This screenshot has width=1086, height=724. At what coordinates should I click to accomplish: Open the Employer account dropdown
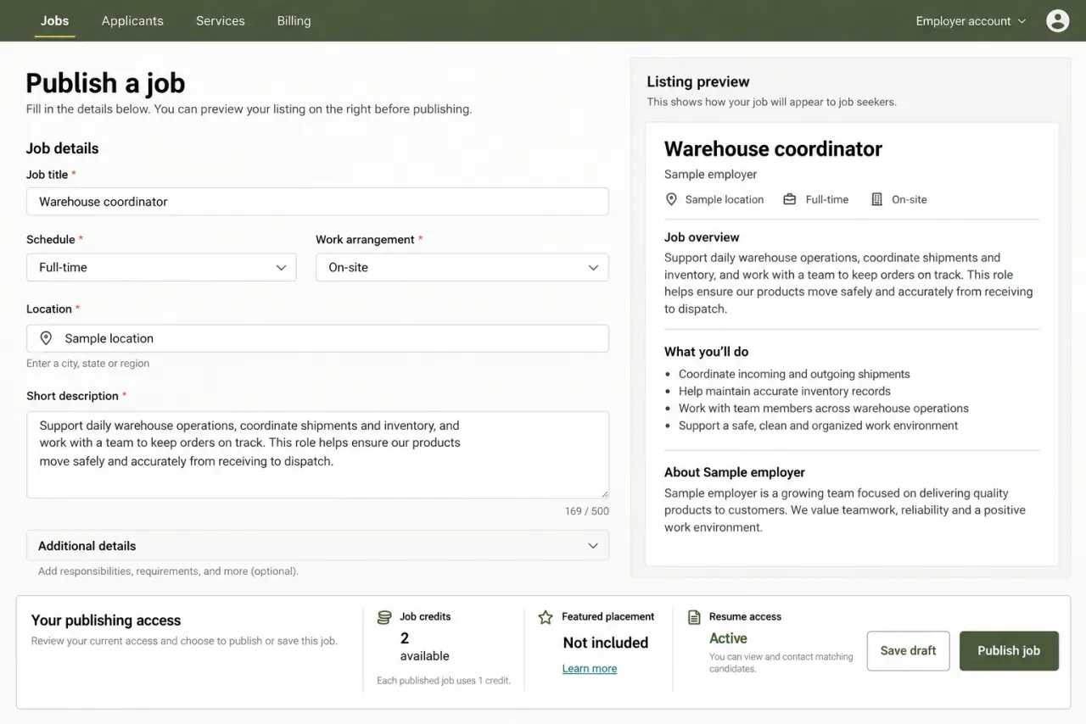(x=971, y=21)
